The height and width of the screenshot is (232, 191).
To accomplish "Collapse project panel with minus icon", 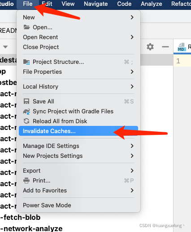I will (165, 47).
